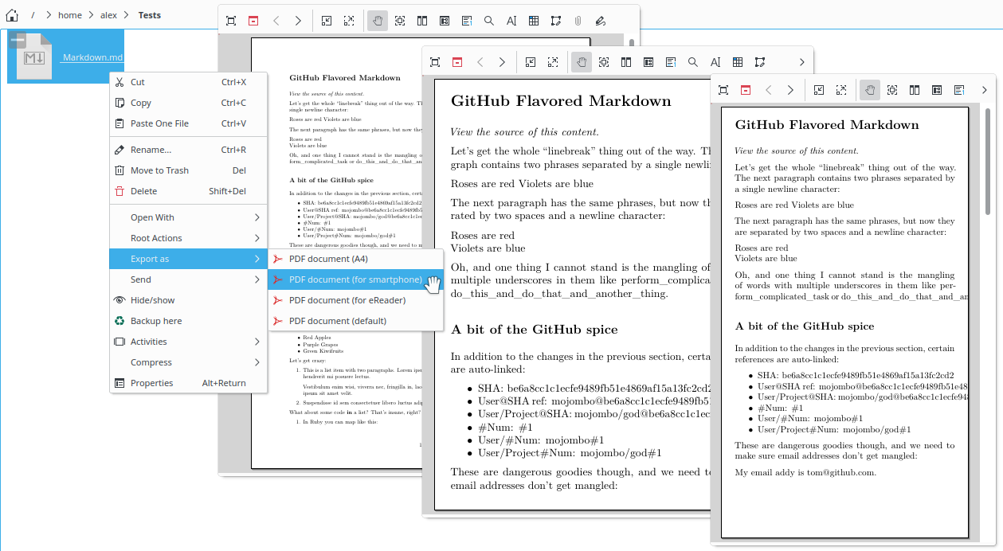1003x551 pixels.
Task: Toggle hand browse tool in leftmost preview
Action: click(x=378, y=21)
